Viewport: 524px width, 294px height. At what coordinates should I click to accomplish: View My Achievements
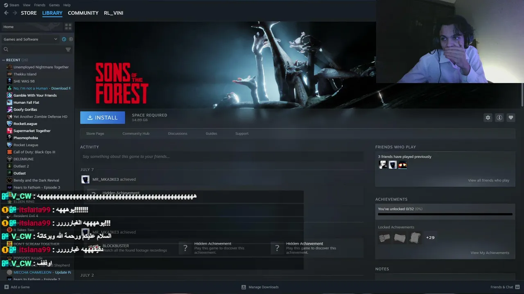tap(490, 253)
